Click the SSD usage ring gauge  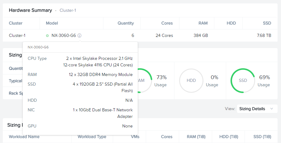(243, 81)
